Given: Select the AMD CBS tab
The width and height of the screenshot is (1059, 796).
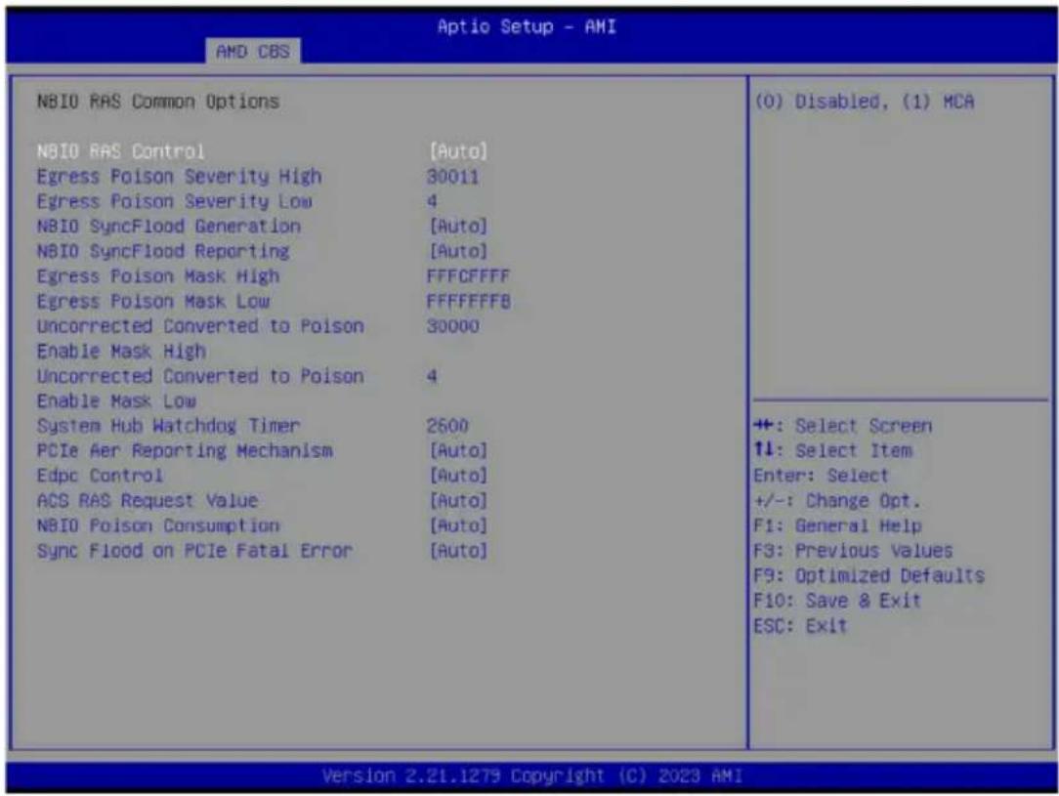Looking at the screenshot, I should click(x=253, y=52).
